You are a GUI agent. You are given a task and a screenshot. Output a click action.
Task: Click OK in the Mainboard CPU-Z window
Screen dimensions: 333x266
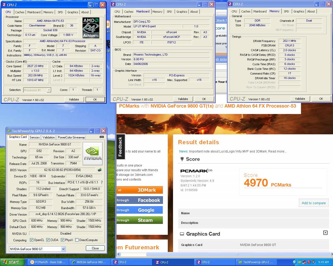pyautogui.click(x=204, y=99)
